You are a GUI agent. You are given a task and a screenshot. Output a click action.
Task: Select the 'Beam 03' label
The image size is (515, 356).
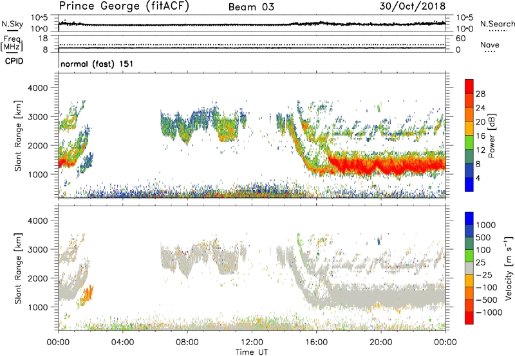(x=251, y=7)
